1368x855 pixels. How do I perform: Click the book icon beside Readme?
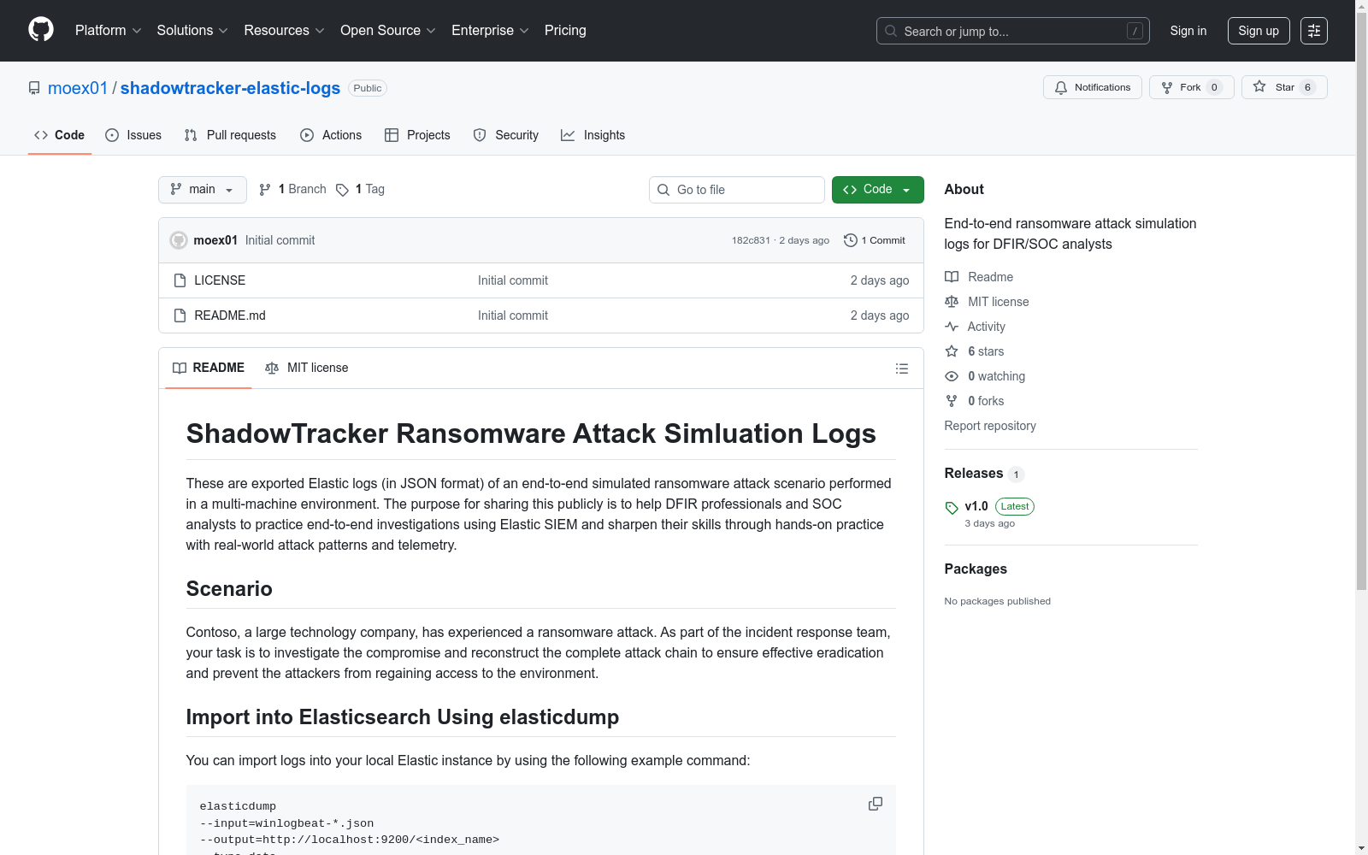pos(952,277)
